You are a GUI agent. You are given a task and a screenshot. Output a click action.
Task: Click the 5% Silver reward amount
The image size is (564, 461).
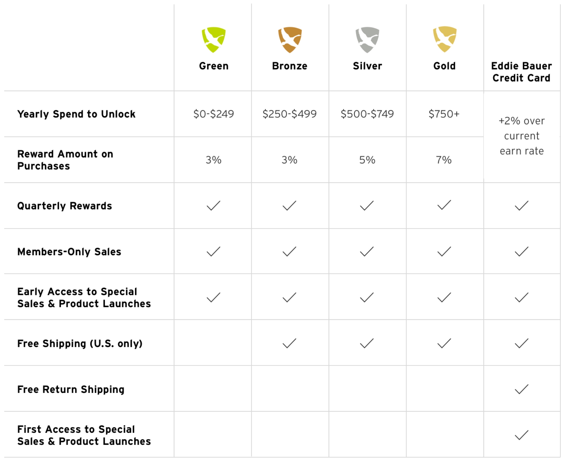367,160
